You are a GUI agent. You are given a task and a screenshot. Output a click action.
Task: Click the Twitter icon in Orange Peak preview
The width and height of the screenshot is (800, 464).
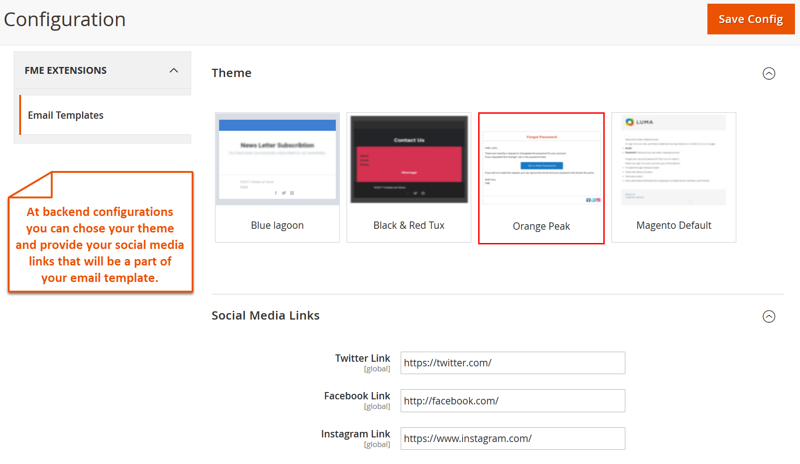click(593, 200)
